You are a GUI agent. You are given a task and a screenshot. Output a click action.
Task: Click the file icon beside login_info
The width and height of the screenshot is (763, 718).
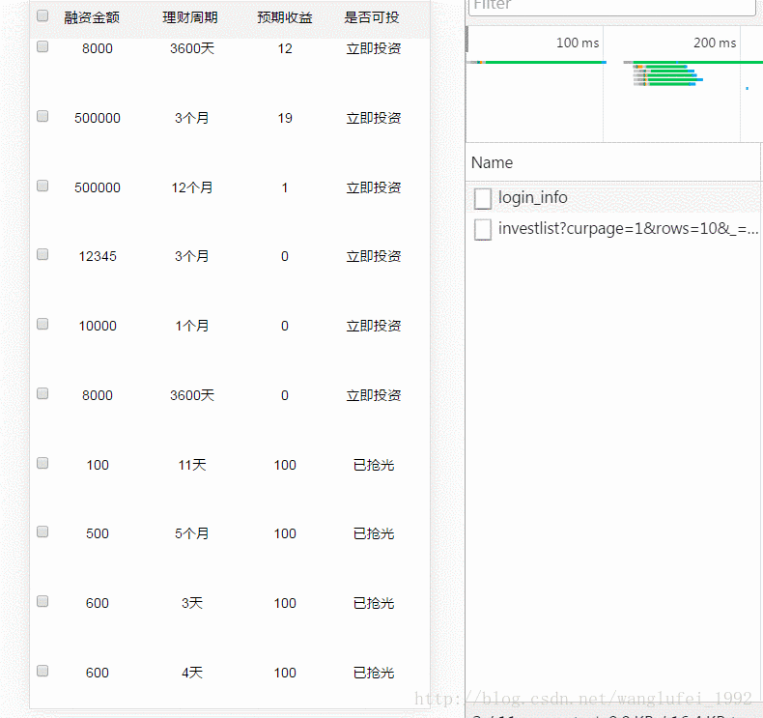[x=483, y=199]
